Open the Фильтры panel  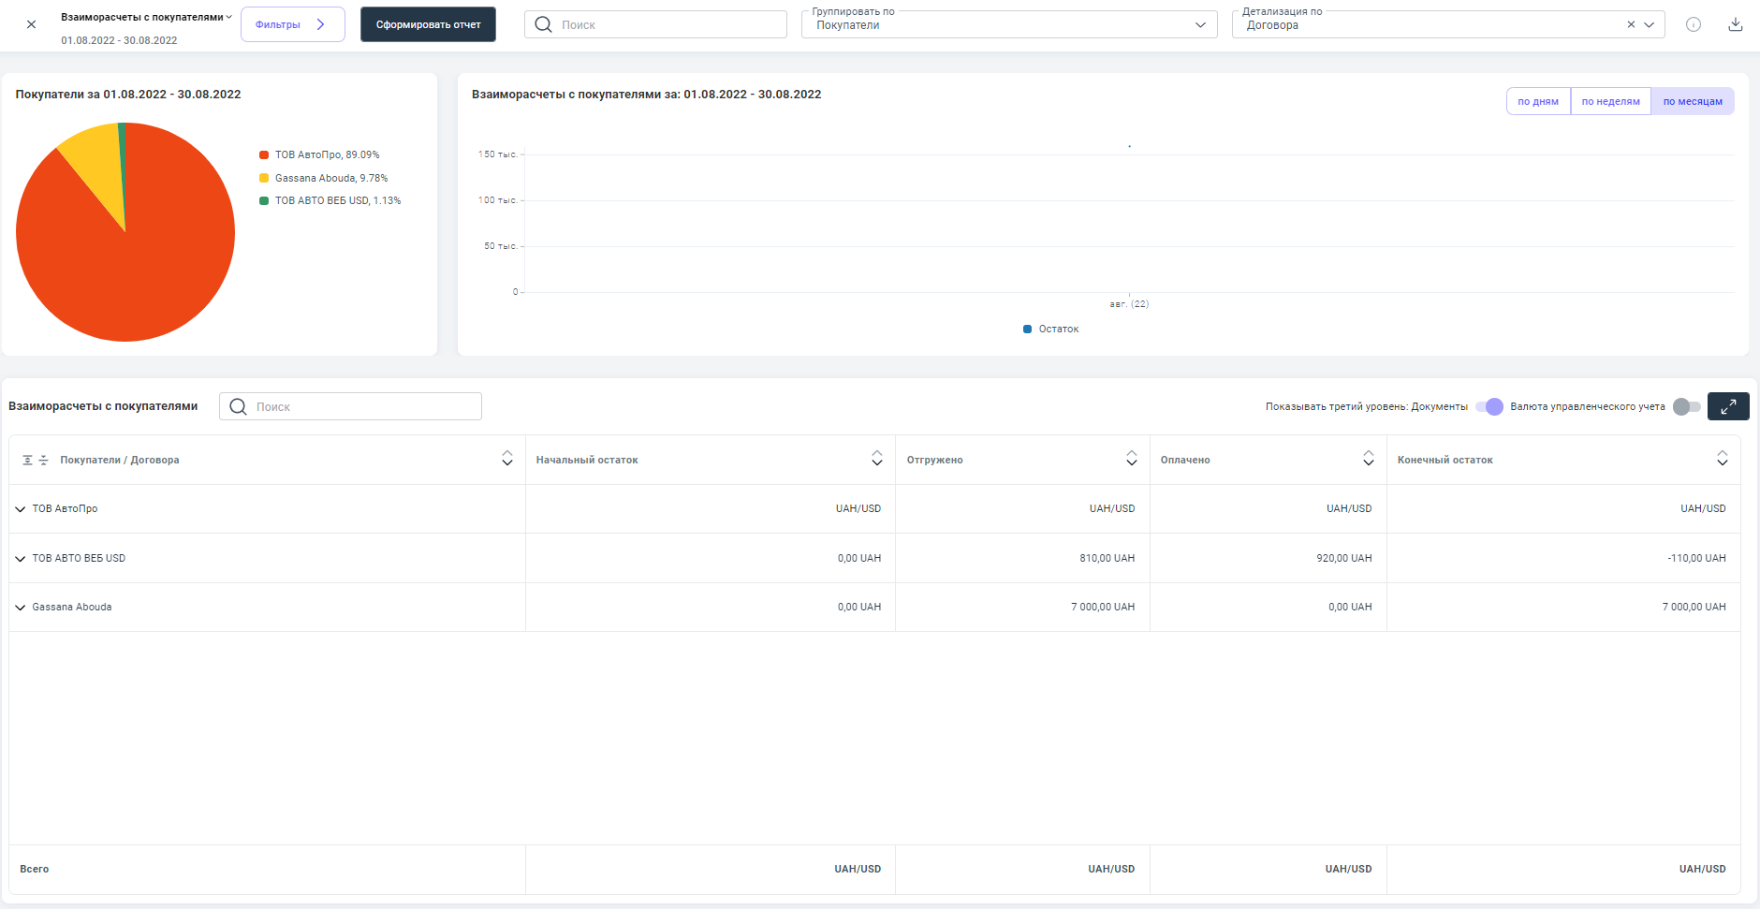coord(292,24)
